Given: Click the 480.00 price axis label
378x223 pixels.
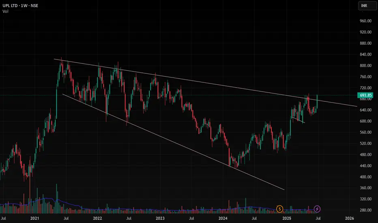Looking at the screenshot, I should click(365, 154).
